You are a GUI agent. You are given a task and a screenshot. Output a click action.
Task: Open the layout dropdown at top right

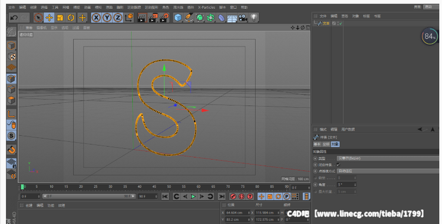click(x=431, y=6)
